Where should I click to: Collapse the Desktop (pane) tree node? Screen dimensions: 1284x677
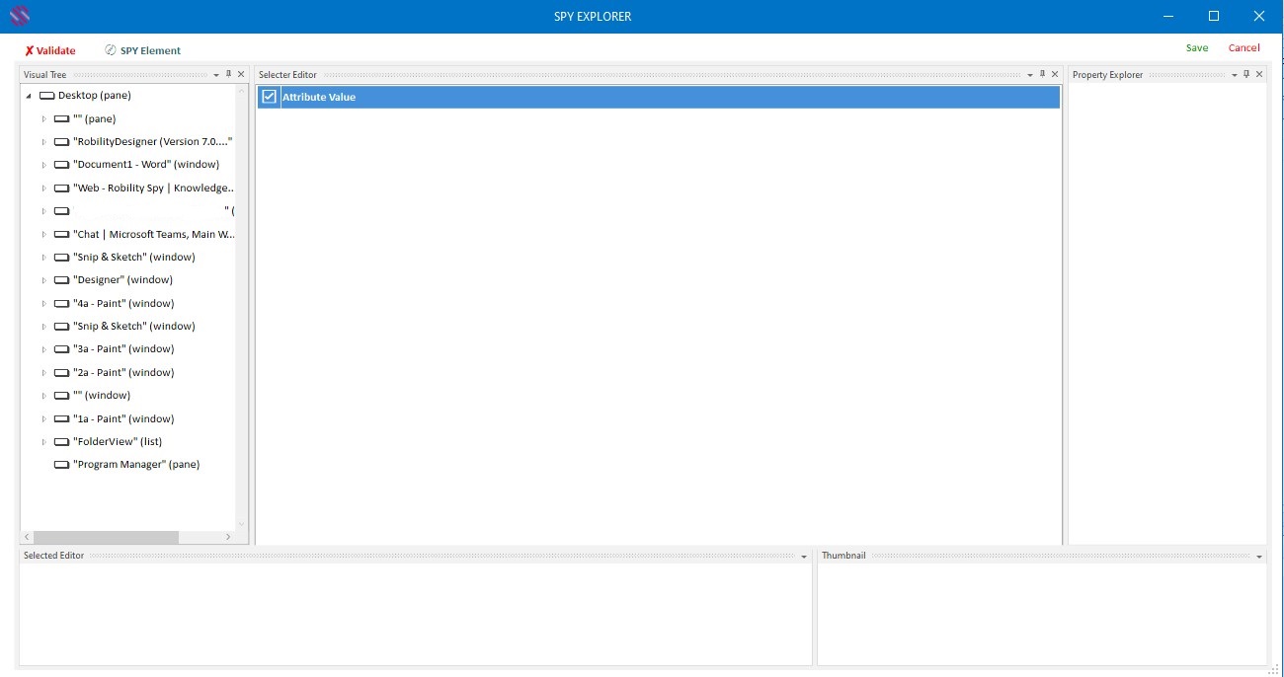(29, 96)
